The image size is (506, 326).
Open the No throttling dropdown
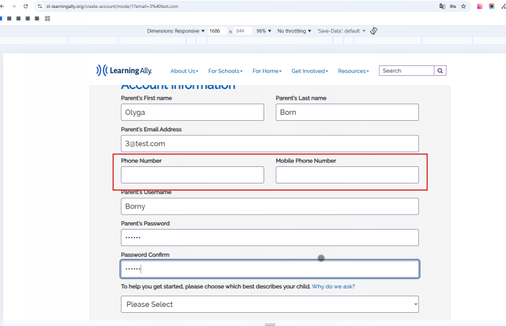pos(294,31)
